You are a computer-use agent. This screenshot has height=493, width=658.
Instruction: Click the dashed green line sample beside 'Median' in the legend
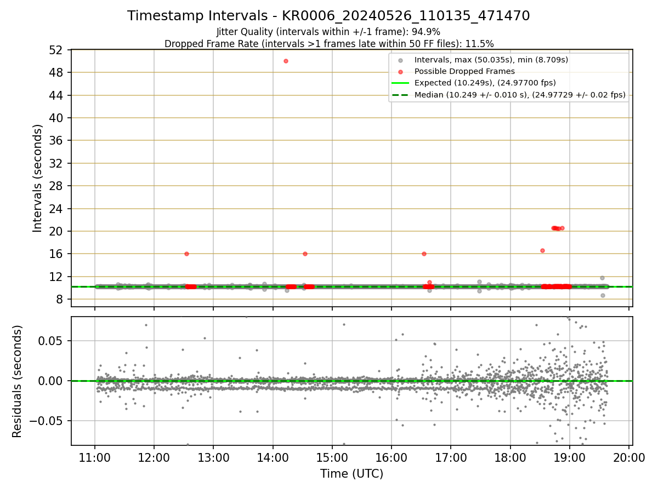401,95
